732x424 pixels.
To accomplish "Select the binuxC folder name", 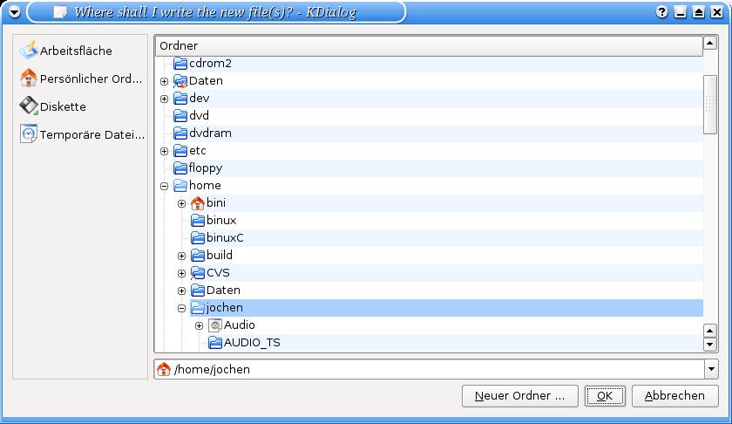I will [x=225, y=238].
